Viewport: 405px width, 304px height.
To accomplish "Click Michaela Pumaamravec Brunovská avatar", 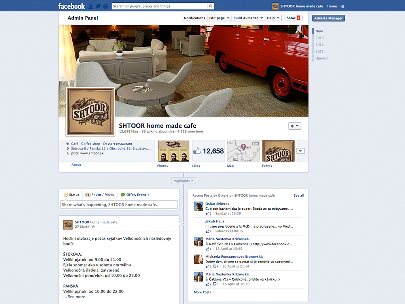I will [x=199, y=259].
